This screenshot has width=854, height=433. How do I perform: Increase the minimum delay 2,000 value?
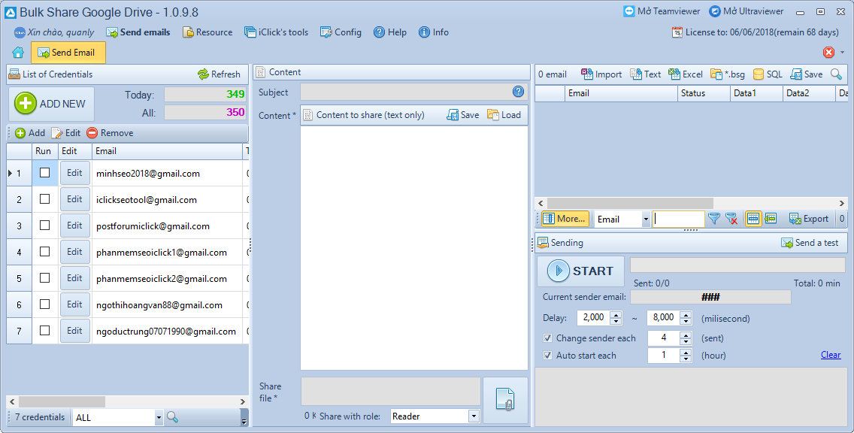(x=616, y=314)
